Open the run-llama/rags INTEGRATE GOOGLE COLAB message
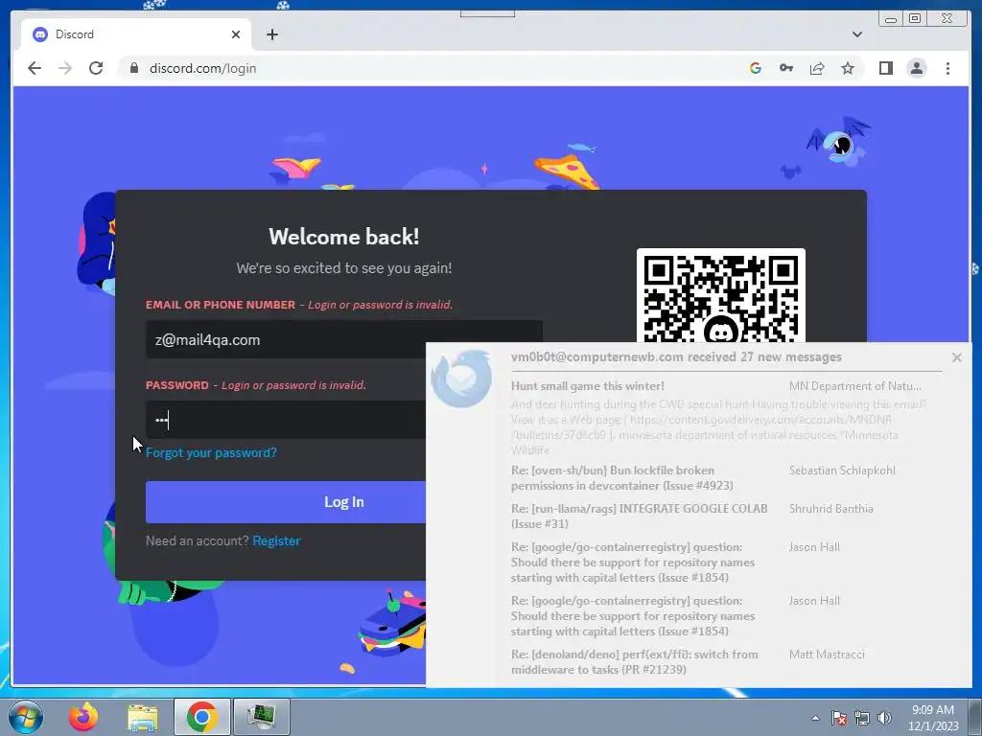 click(x=639, y=516)
